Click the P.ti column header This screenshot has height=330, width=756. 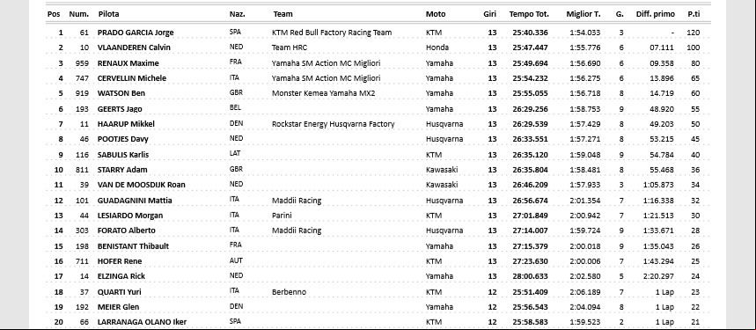coord(694,14)
